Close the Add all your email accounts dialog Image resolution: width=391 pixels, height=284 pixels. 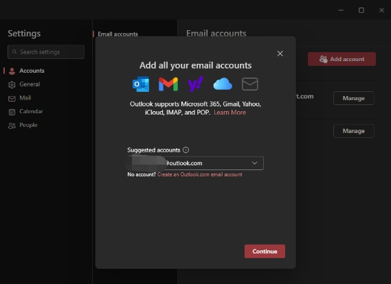280,54
